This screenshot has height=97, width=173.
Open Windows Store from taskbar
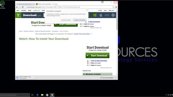pyautogui.click(x=47, y=95)
